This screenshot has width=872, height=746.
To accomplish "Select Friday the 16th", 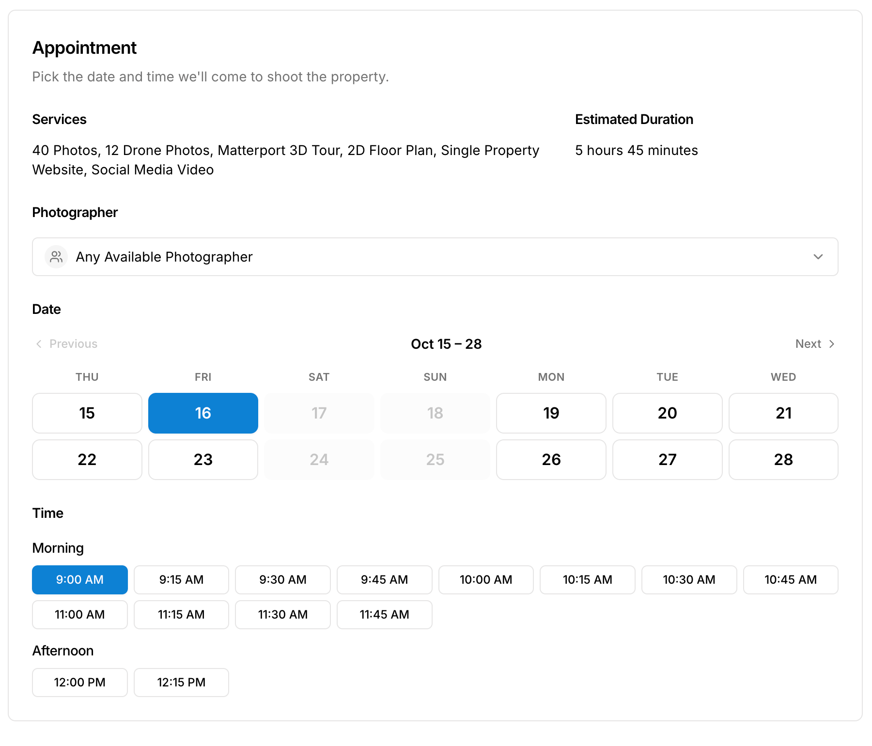I will coord(203,413).
